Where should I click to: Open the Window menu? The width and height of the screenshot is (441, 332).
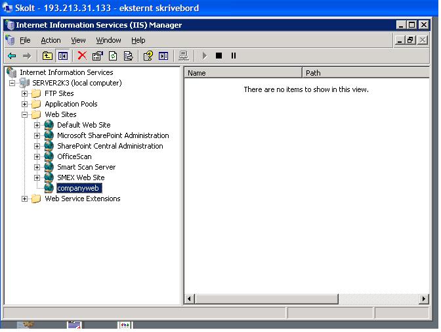pos(108,40)
